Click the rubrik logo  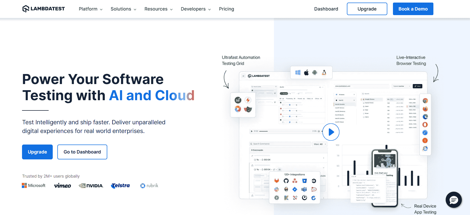click(x=149, y=186)
